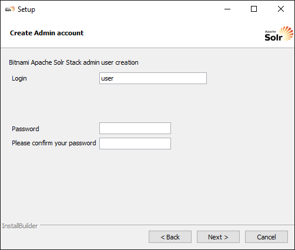Screen dimensions: 295x250
Task: Focus the Password input field
Action: coord(135,128)
